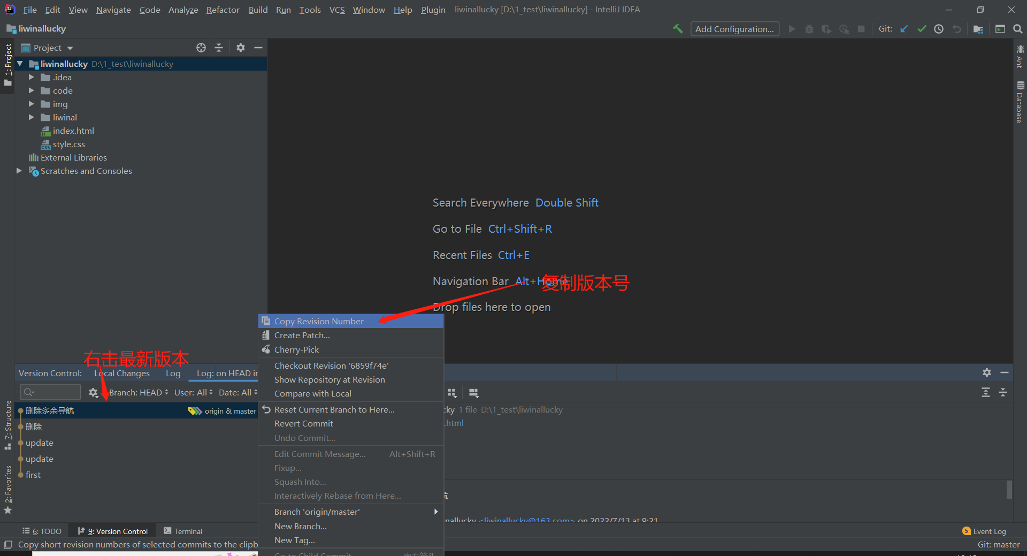Toggle the 1: Project side tab

[7, 65]
